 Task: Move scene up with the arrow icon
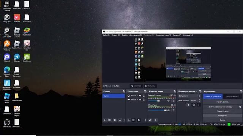tap(120, 120)
